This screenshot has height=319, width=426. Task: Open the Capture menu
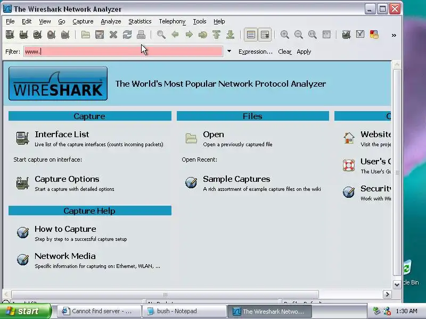pos(83,21)
